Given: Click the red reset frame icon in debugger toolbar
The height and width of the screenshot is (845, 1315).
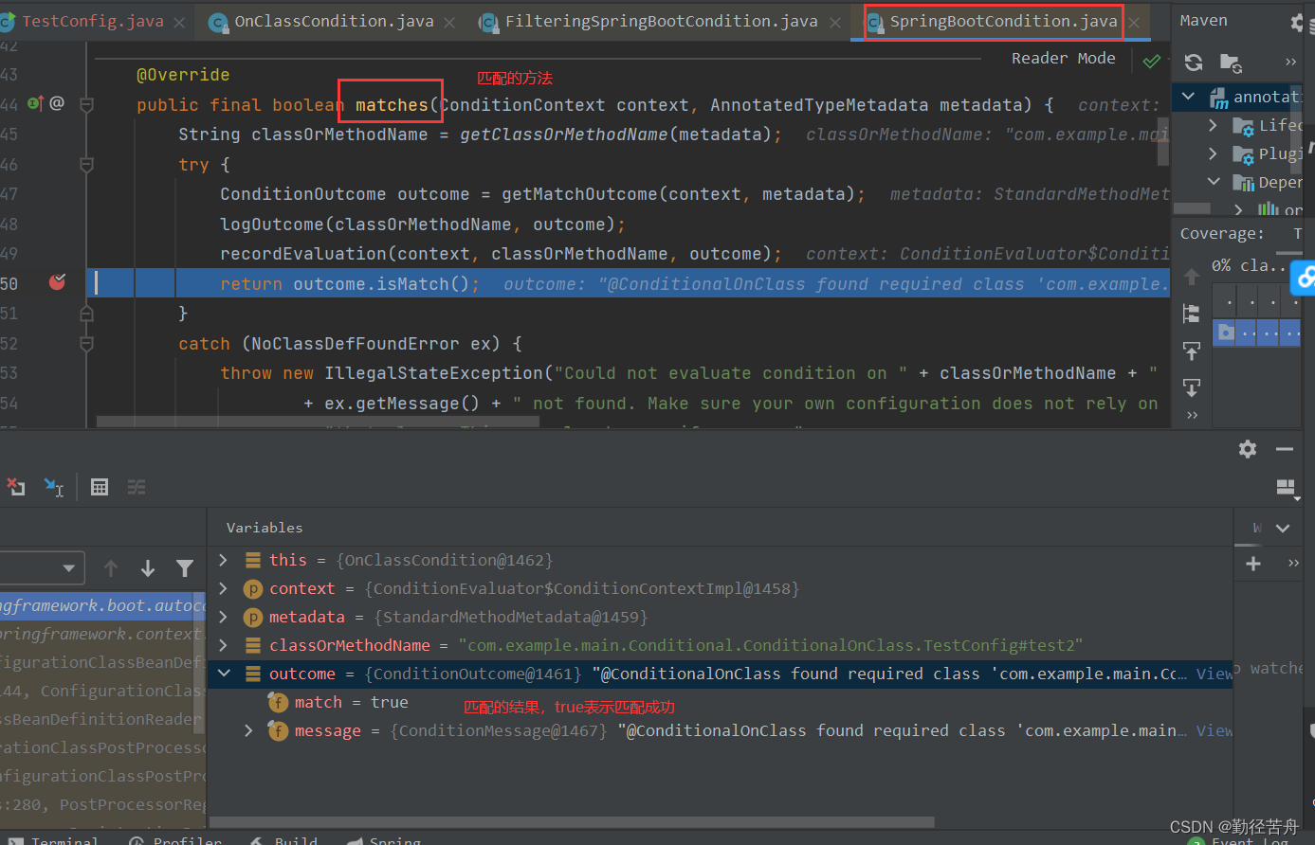Looking at the screenshot, I should [x=15, y=487].
